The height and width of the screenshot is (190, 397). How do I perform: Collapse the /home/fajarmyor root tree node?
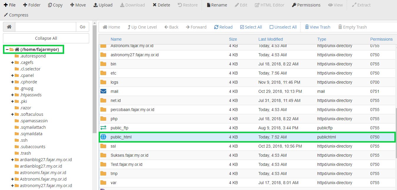click(7, 49)
